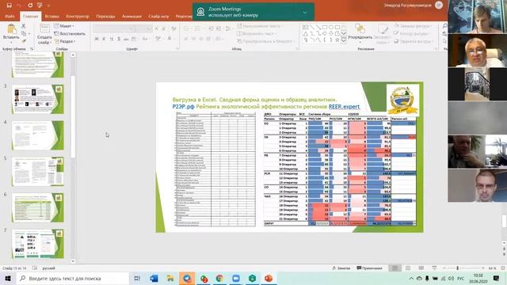Switch to Вставка ribbon tab
This screenshot has width=507, height=285.
click(52, 16)
